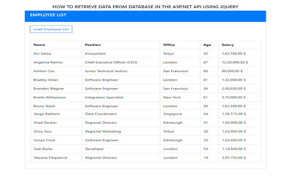Click the Age column header

(207, 45)
